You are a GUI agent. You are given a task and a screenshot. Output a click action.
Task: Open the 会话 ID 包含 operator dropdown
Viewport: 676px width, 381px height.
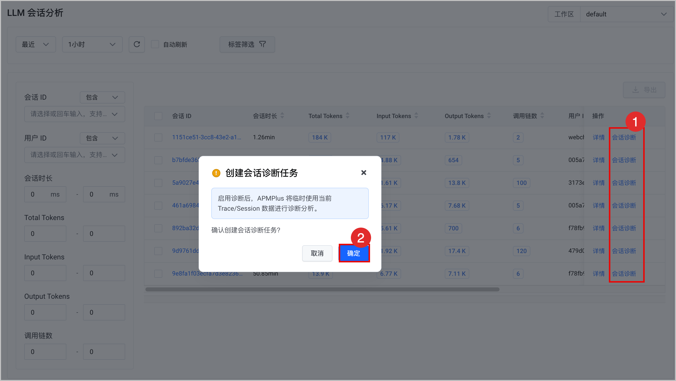tap(102, 97)
